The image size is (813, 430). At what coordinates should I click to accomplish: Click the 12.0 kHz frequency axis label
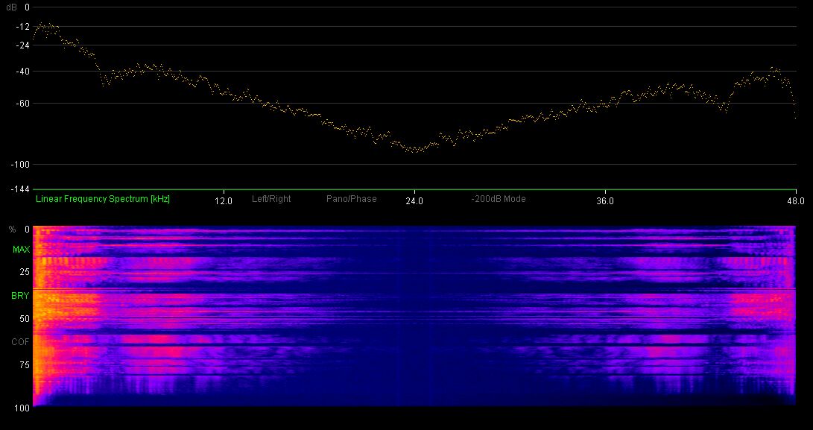click(223, 200)
